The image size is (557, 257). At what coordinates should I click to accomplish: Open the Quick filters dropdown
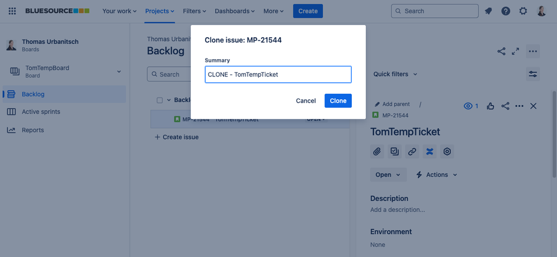(x=395, y=74)
